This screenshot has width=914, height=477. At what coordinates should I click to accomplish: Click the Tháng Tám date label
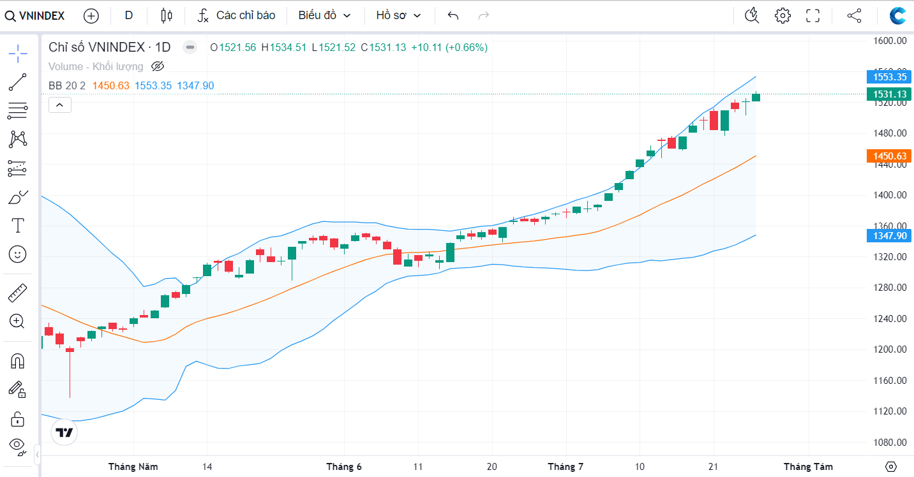808,467
